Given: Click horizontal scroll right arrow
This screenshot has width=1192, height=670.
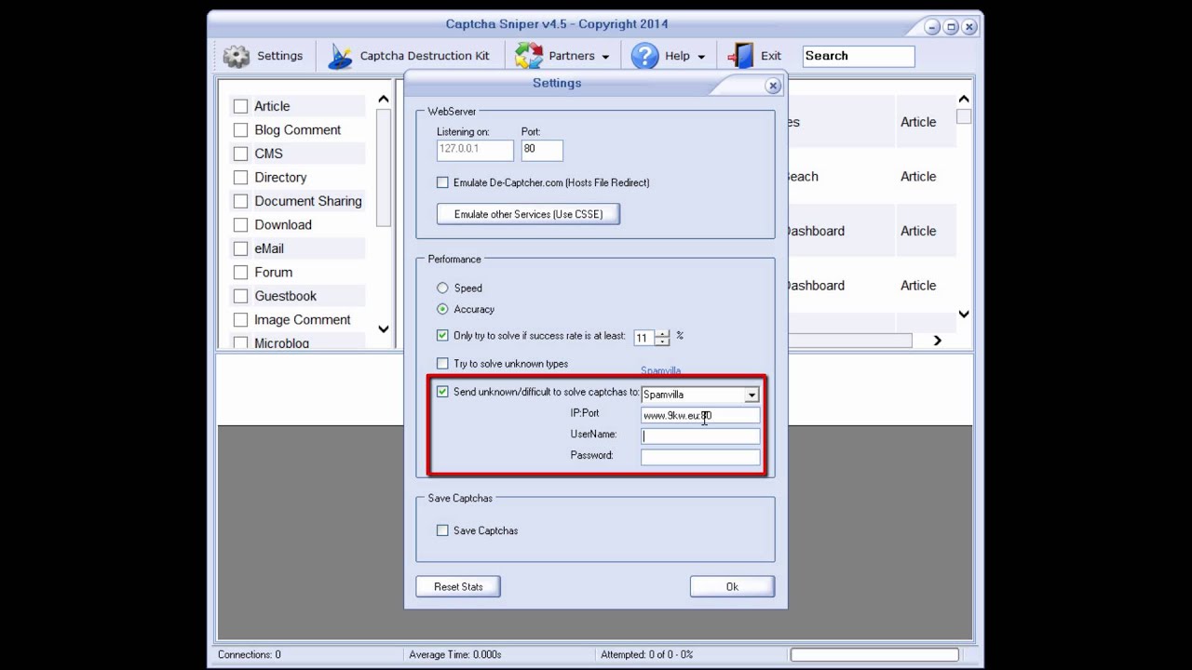Looking at the screenshot, I should point(938,342).
